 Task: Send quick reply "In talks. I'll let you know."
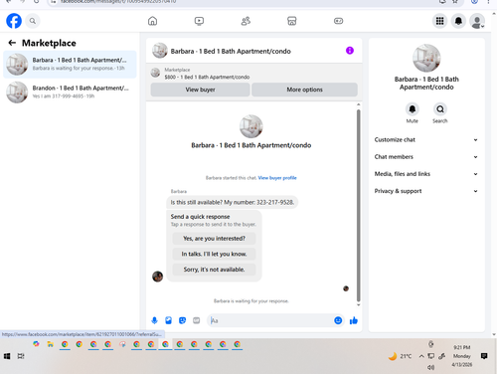tap(214, 254)
